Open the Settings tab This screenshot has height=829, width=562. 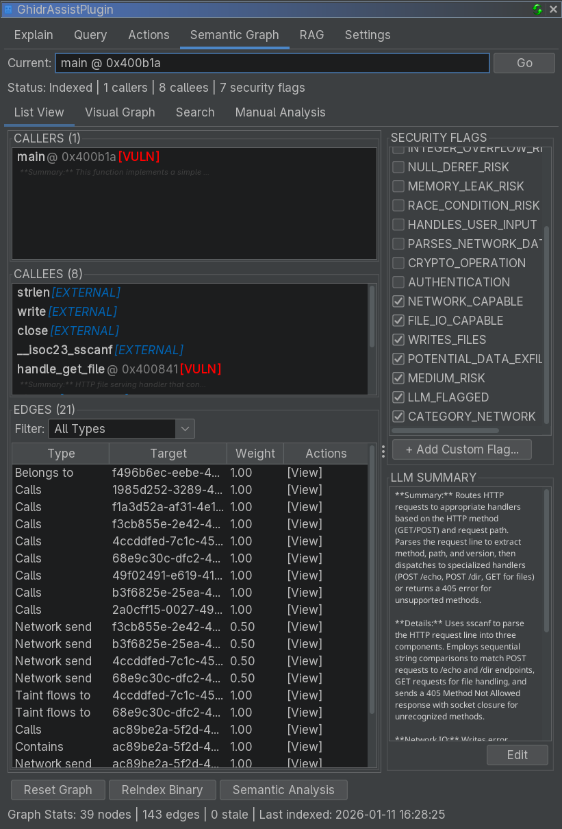pyautogui.click(x=367, y=34)
